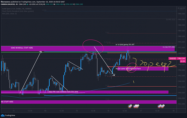Screen dimensions: 187x118
Task: Click 1980.000 on the price axis
Action: [181, 37]
